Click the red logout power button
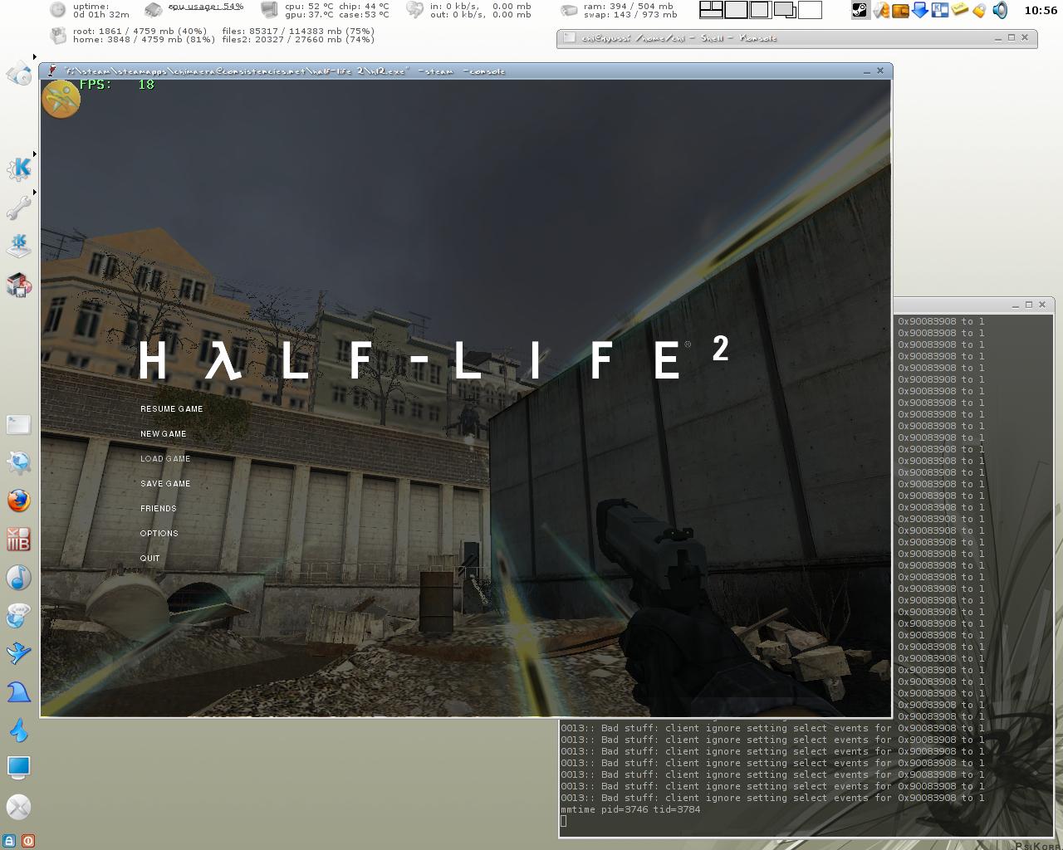 [x=27, y=841]
